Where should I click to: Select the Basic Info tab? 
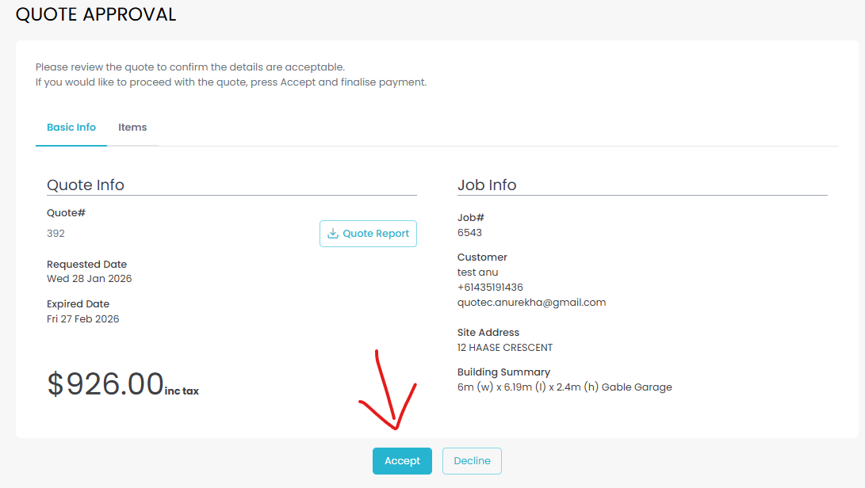(71, 128)
